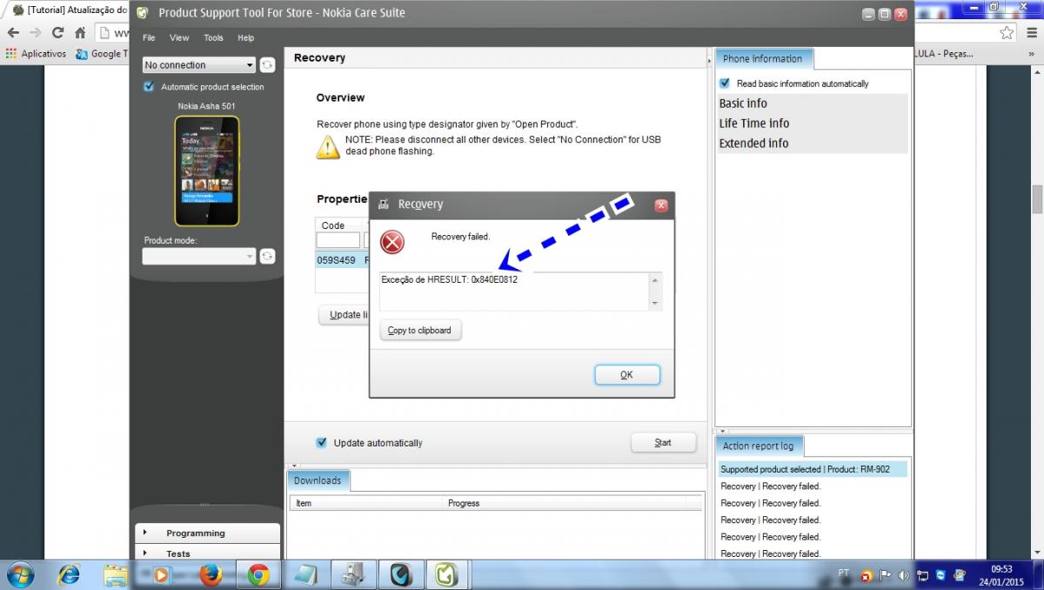Toggle Automatic product selection checkbox
This screenshot has height=590, width=1044.
[149, 87]
